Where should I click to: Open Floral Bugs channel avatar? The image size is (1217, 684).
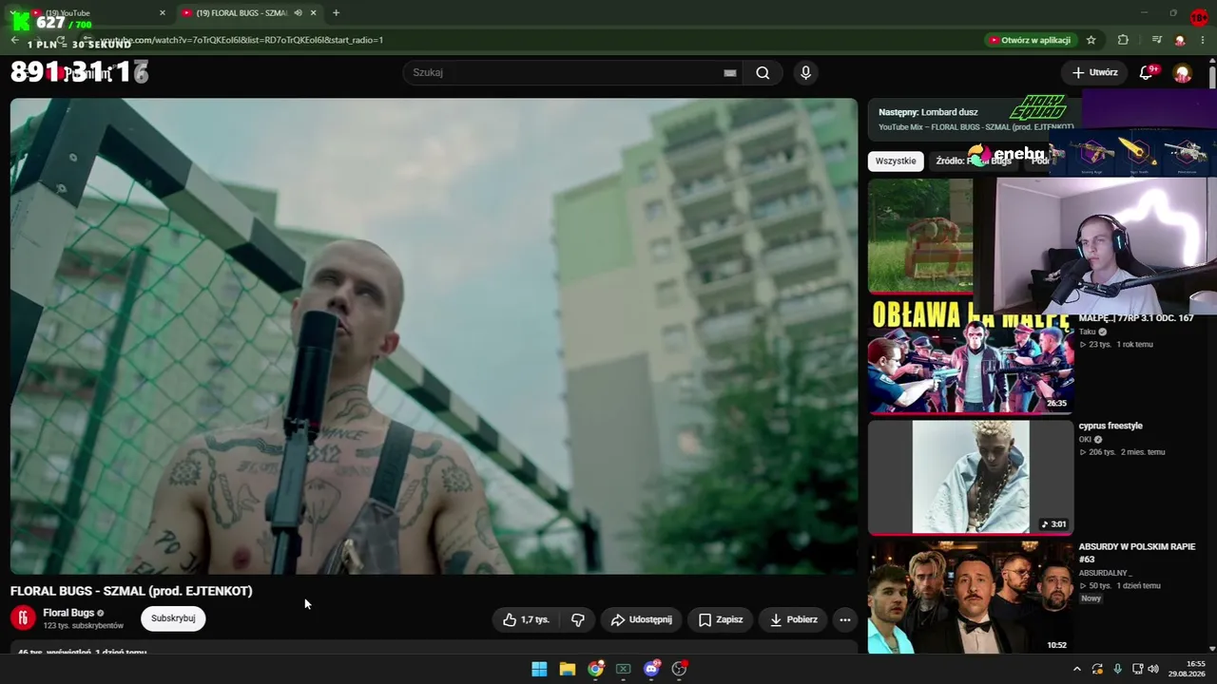tap(23, 618)
